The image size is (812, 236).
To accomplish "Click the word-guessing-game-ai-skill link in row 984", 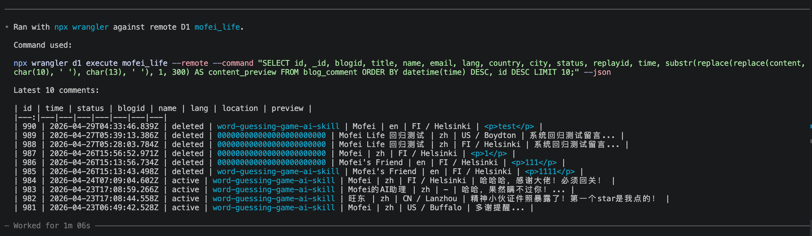I will [x=274, y=181].
